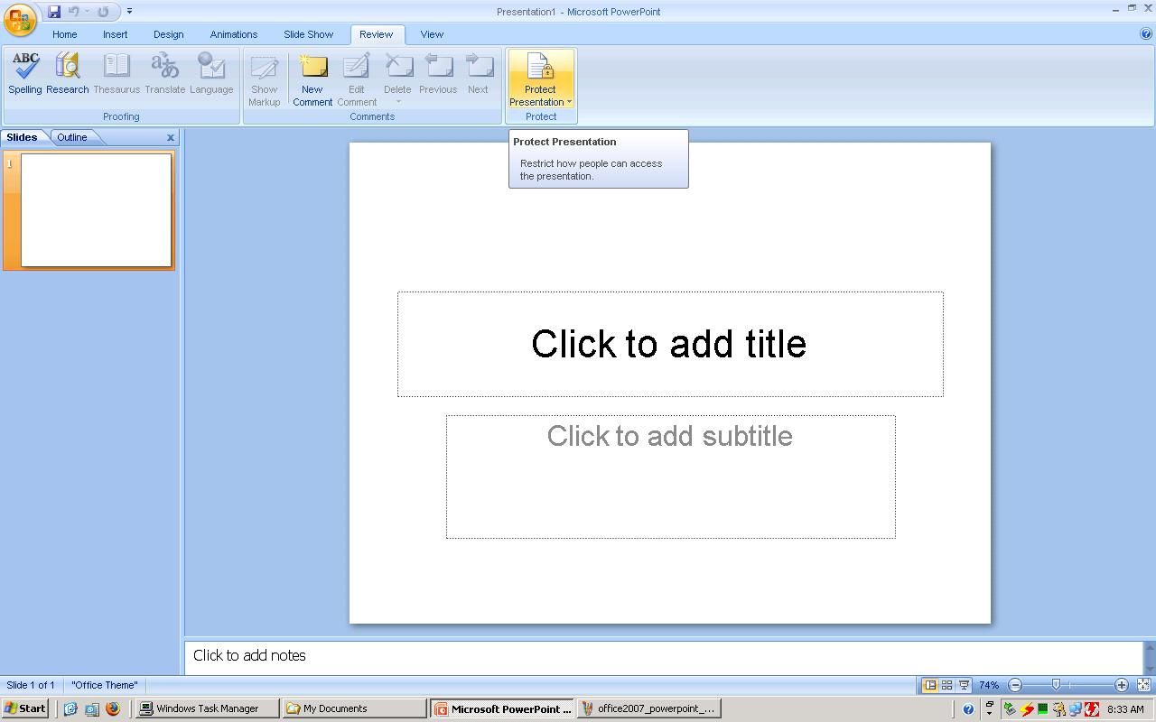1156x722 pixels.
Task: Open the Protect Presentation dropdown
Action: coord(540,79)
